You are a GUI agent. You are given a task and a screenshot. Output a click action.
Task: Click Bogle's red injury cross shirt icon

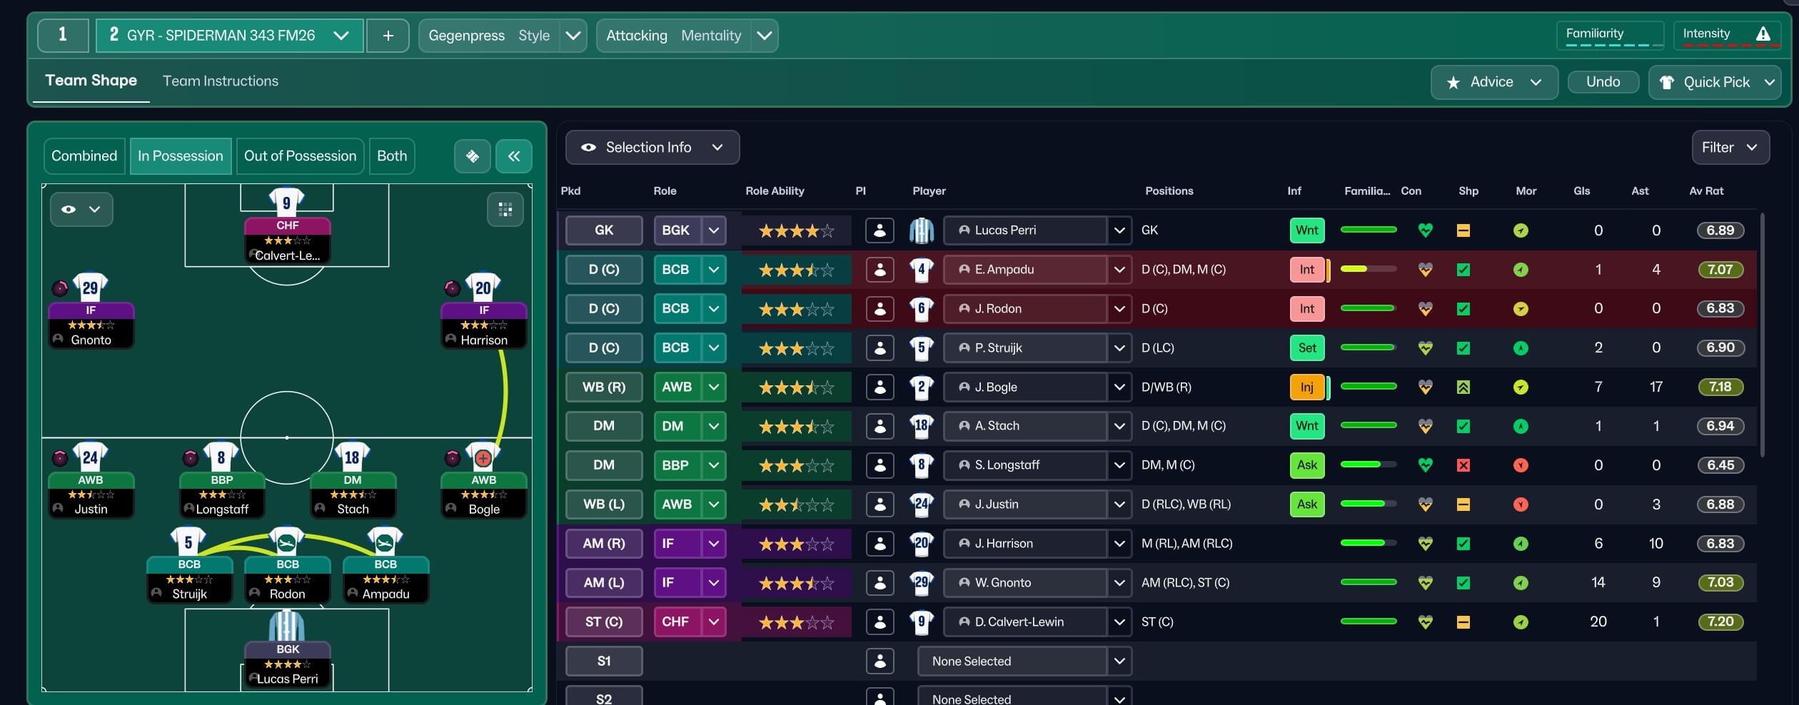(483, 457)
